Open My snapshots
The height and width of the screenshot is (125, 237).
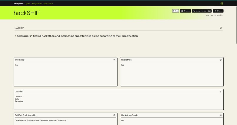coord(199,11)
